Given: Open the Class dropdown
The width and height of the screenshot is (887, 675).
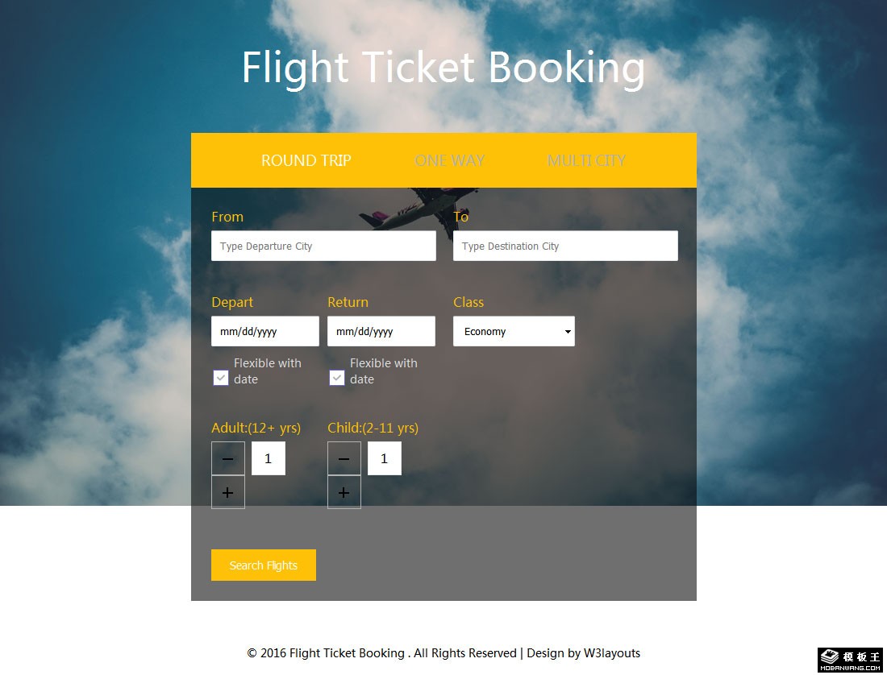Looking at the screenshot, I should point(514,331).
